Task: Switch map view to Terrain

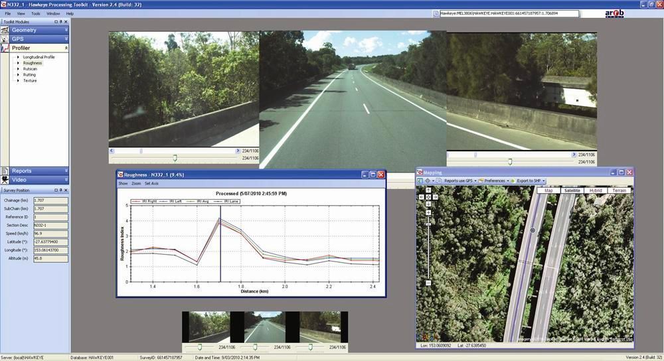Action: click(x=619, y=190)
